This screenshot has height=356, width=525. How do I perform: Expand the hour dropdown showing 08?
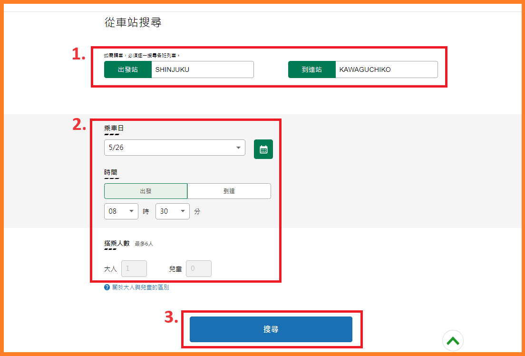tap(121, 211)
